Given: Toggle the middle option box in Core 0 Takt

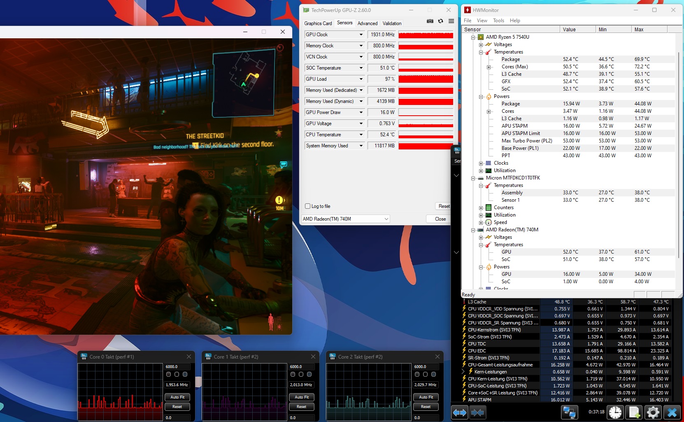Looking at the screenshot, I should pyautogui.click(x=177, y=374).
